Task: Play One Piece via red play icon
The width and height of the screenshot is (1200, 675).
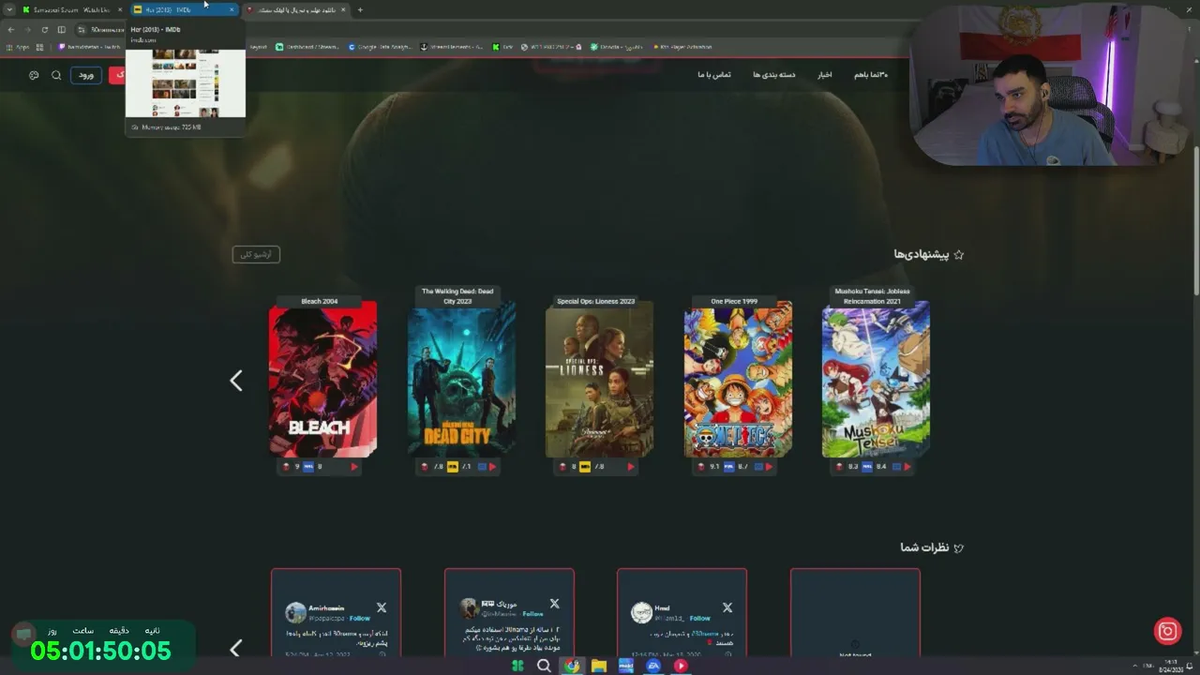Action: (x=769, y=467)
